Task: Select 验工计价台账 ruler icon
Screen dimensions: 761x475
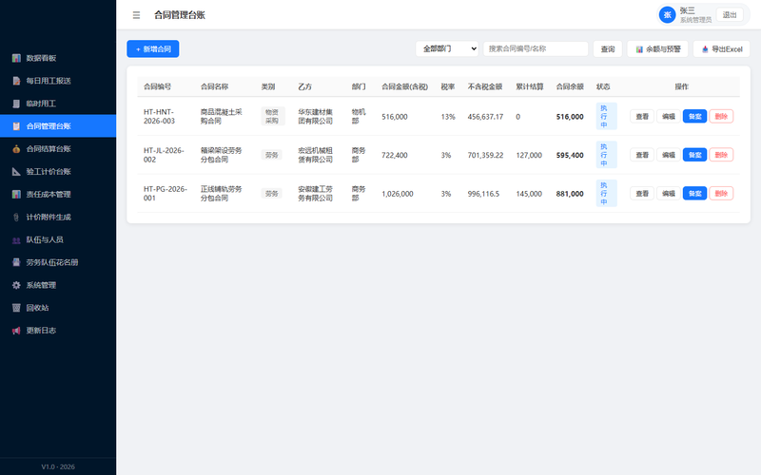Action: pos(16,172)
